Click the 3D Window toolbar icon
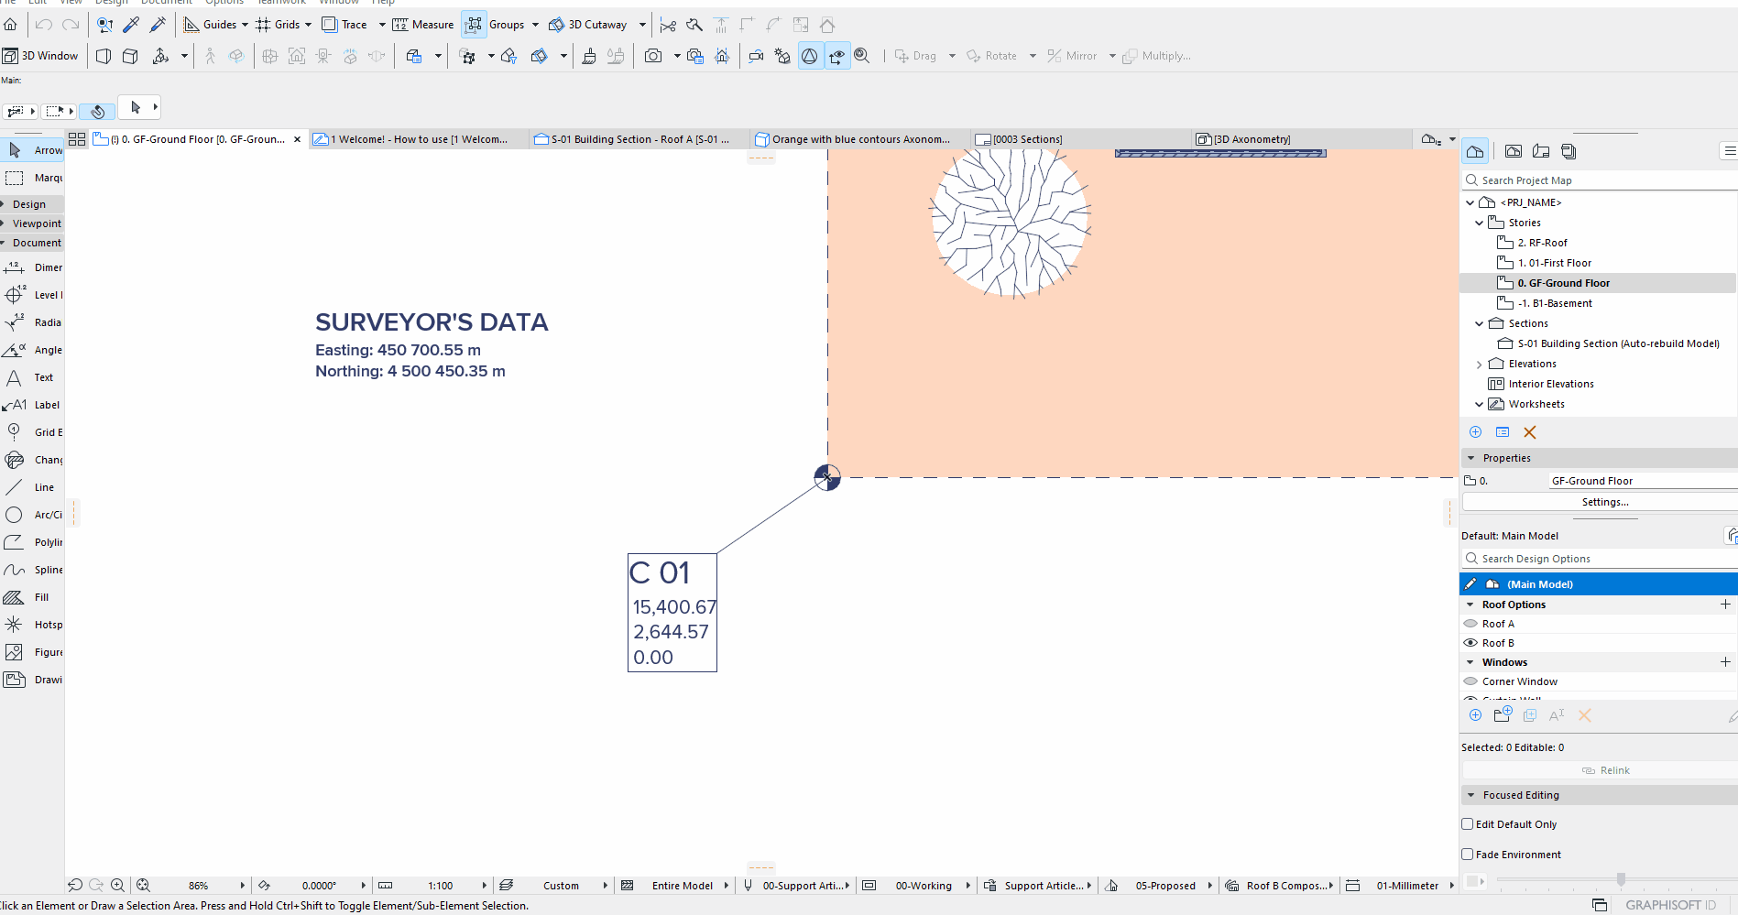The height and width of the screenshot is (915, 1738). [x=41, y=56]
